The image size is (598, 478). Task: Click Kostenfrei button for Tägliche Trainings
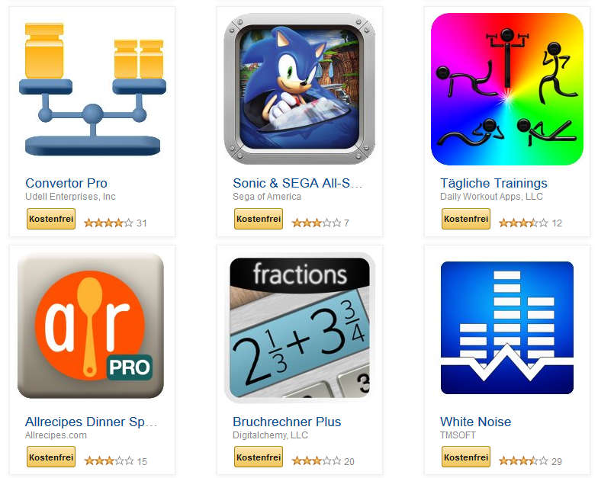coord(466,219)
